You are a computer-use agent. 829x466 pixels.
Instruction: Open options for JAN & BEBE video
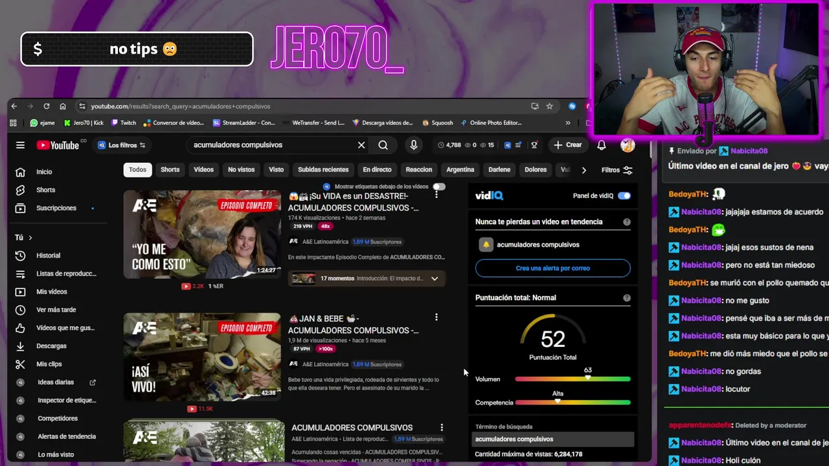point(436,317)
